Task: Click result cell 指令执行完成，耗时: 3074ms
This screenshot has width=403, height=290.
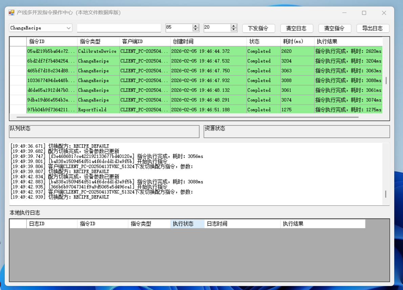Action: pos(348,100)
